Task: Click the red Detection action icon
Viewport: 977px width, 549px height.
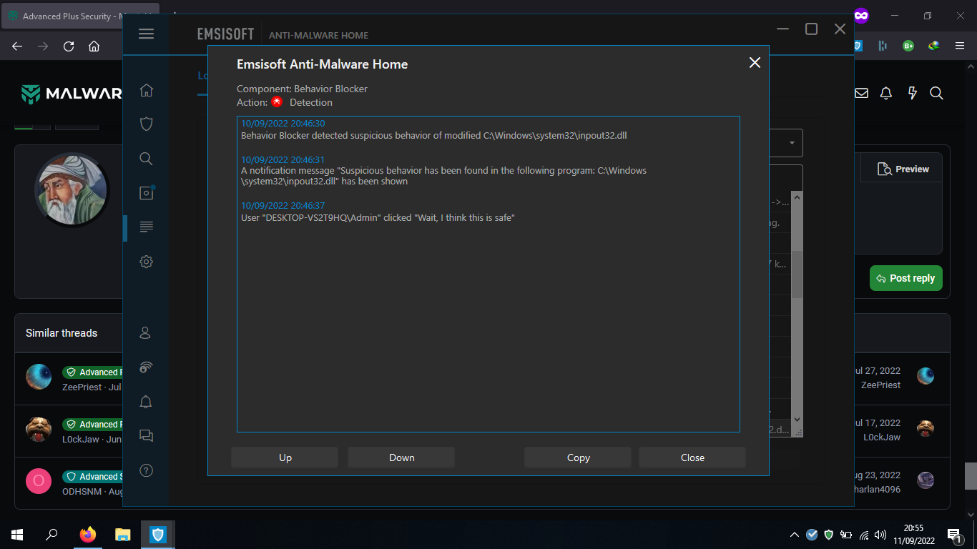Action: pos(277,102)
